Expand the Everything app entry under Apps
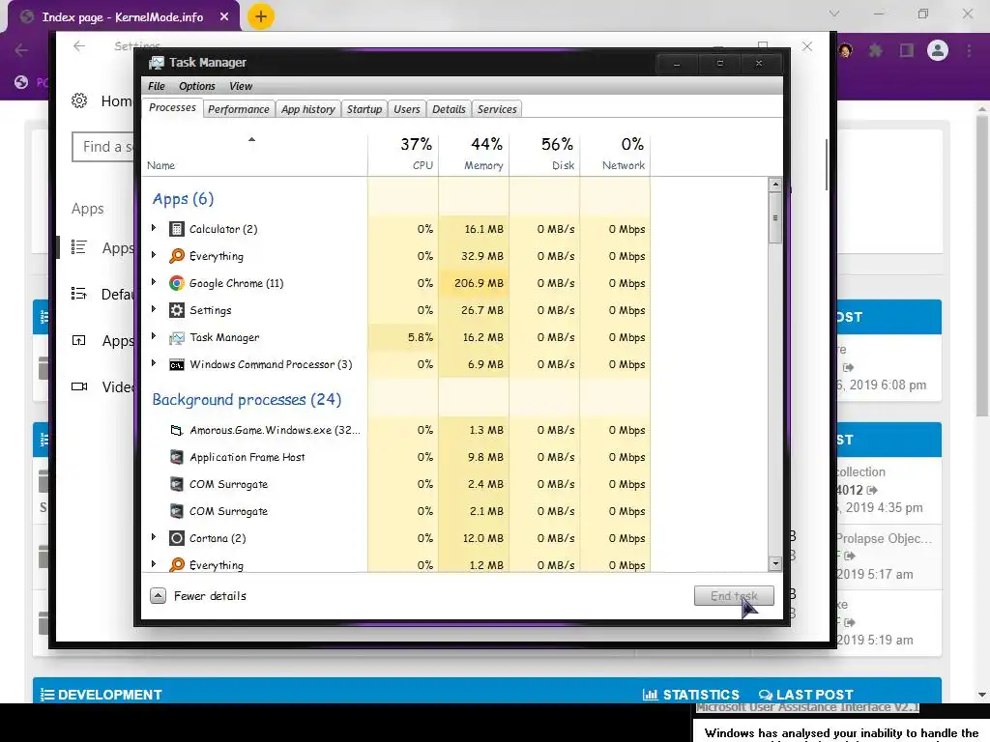This screenshot has height=742, width=990. pos(154,255)
